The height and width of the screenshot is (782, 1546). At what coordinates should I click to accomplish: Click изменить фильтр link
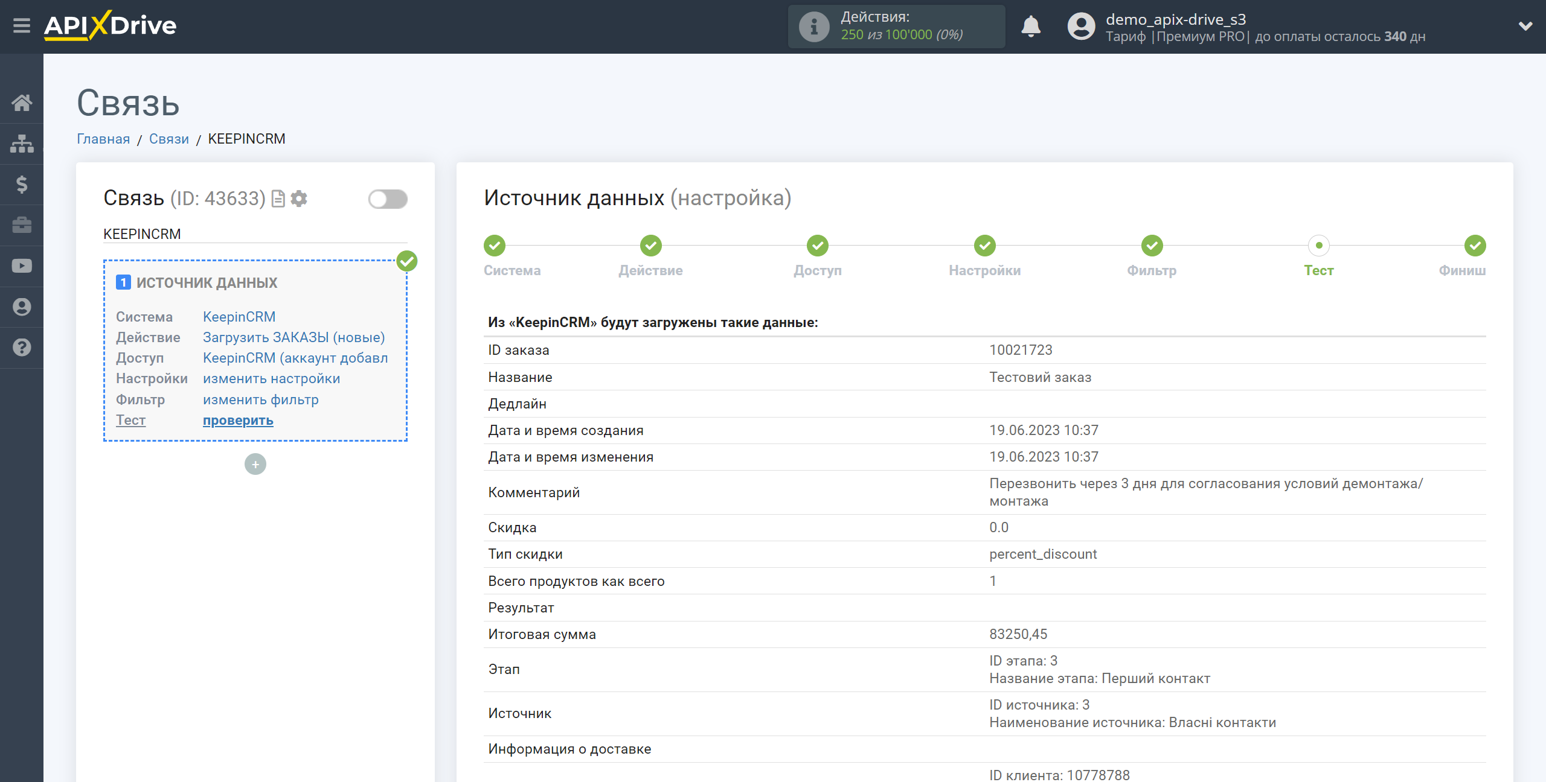click(x=261, y=399)
